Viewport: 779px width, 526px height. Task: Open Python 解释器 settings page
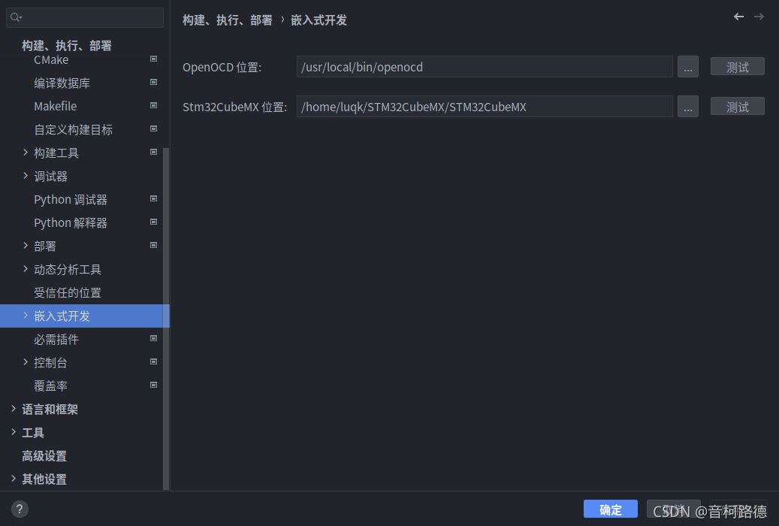click(x=71, y=222)
